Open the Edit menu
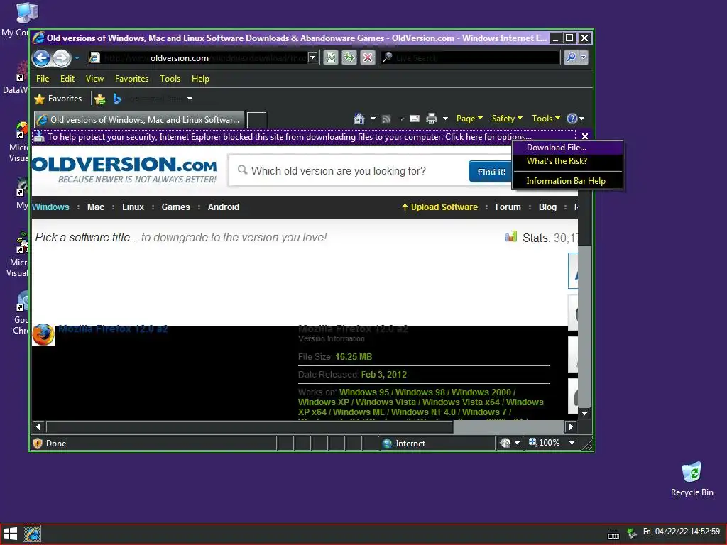This screenshot has height=545, width=727. [67, 79]
